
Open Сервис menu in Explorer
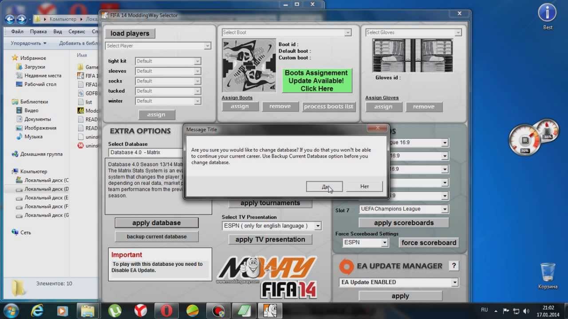click(x=77, y=32)
